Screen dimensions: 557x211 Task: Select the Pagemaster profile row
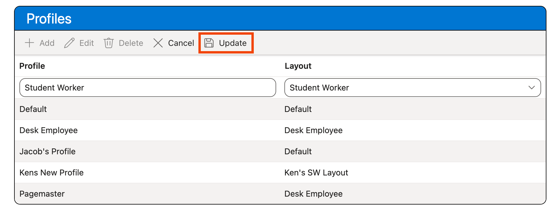tap(42, 194)
